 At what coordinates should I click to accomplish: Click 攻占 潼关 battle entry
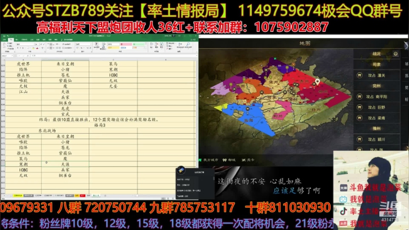click(x=377, y=75)
